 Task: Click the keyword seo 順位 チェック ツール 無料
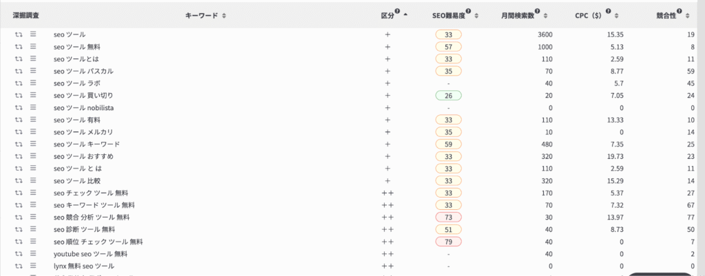(98, 242)
